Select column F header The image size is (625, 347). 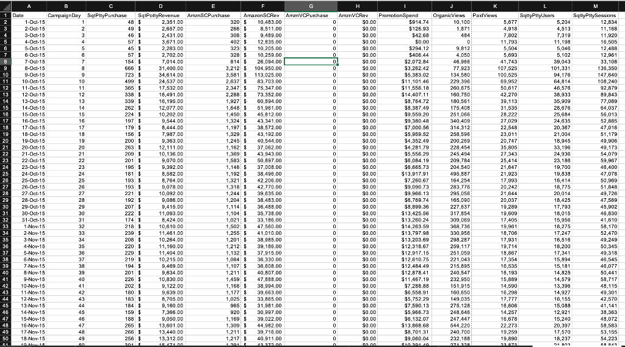pyautogui.click(x=262, y=6)
